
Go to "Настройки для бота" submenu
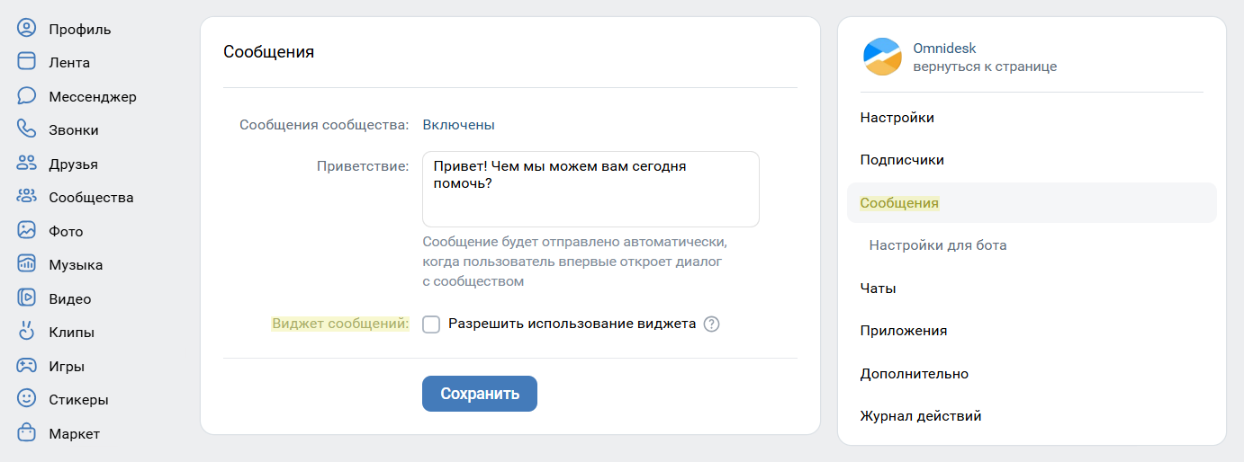pyautogui.click(x=938, y=245)
